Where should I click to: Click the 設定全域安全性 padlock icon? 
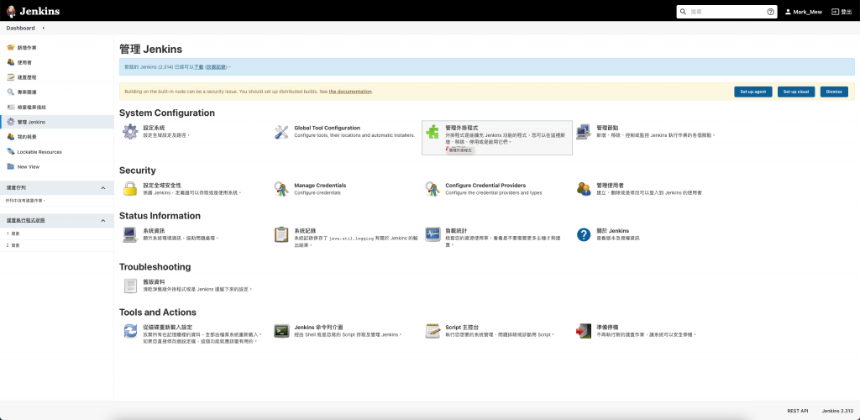click(130, 189)
